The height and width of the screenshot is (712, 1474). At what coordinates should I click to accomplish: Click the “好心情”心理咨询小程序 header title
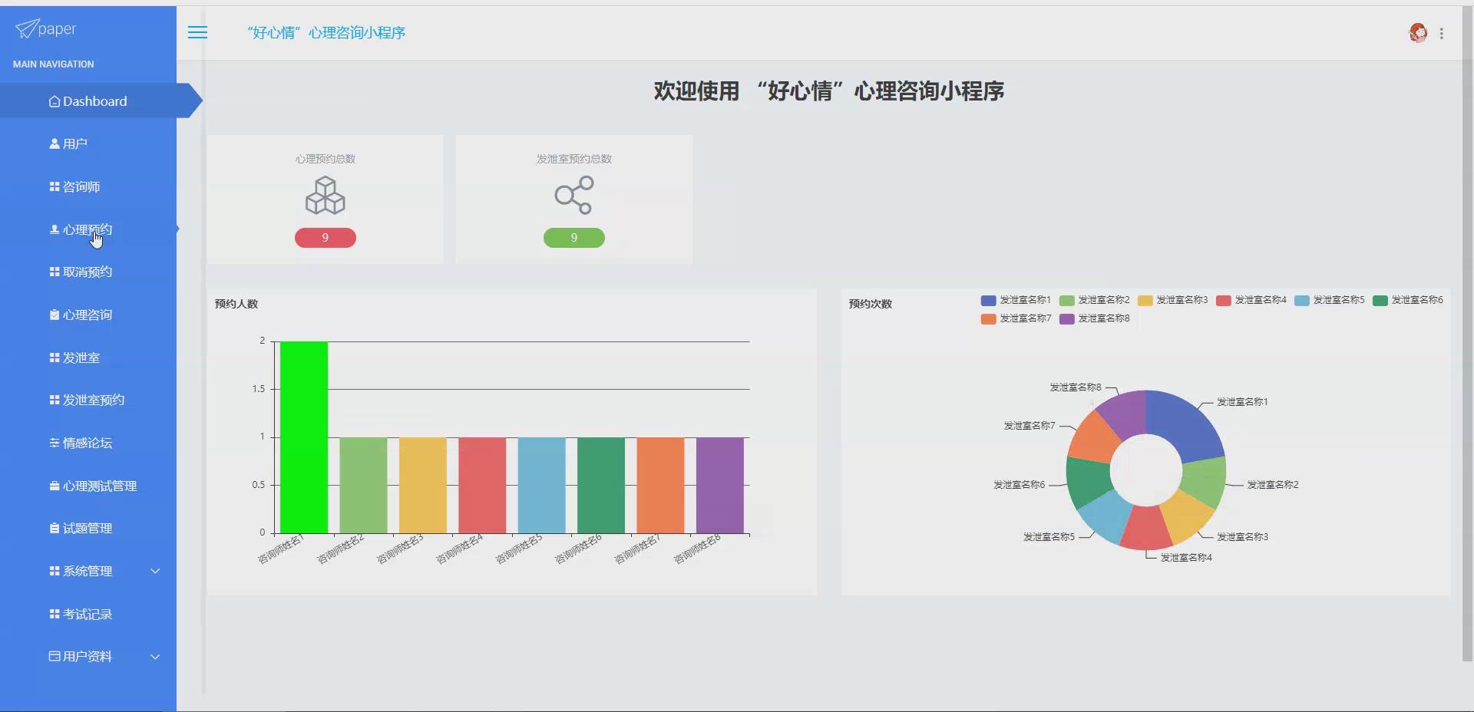point(326,32)
